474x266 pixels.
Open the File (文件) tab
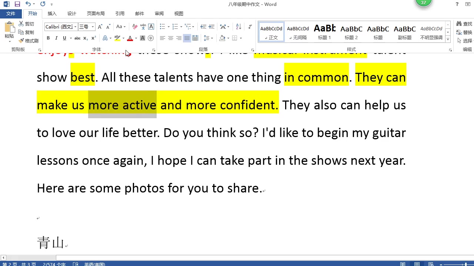pyautogui.click(x=11, y=14)
